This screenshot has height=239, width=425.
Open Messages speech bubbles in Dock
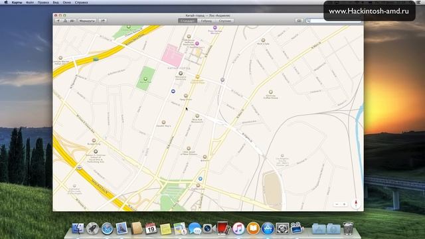pos(195,228)
